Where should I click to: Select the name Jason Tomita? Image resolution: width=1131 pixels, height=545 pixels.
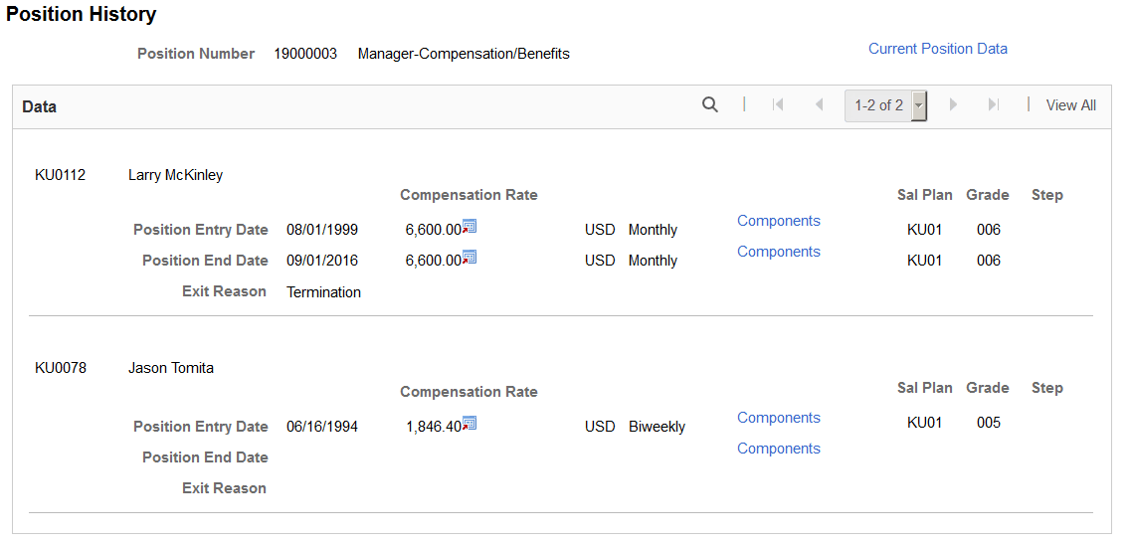[170, 368]
